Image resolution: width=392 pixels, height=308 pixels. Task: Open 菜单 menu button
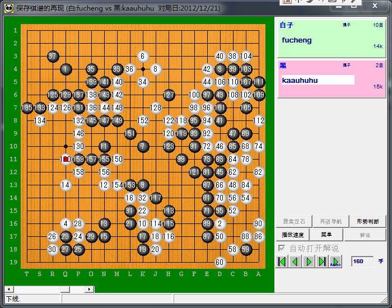tap(326, 235)
